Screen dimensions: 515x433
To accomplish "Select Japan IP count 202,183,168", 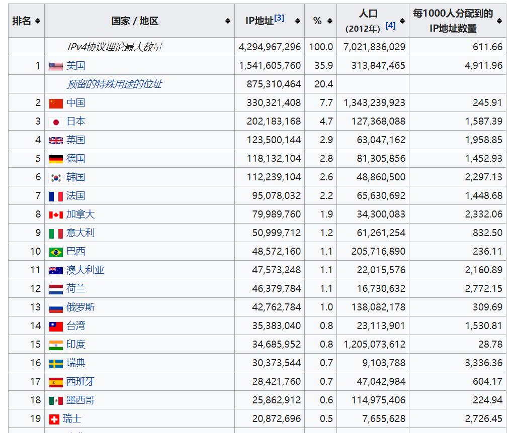I will click(274, 122).
